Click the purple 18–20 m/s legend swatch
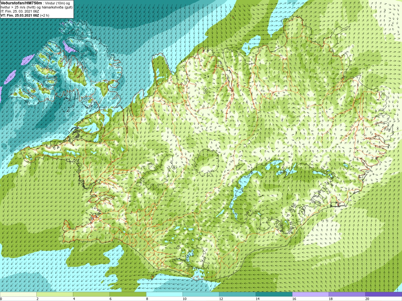The image size is (402, 301). tap(347, 294)
